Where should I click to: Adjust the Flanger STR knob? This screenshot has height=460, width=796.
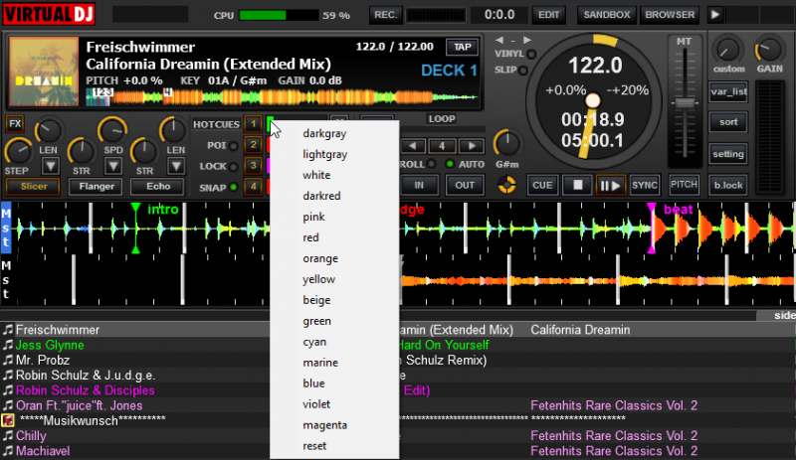point(82,151)
